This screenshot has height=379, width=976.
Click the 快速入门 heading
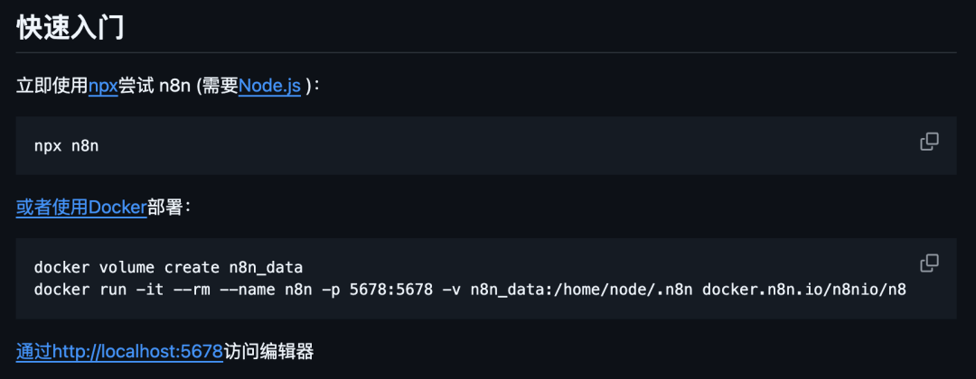tap(70, 28)
